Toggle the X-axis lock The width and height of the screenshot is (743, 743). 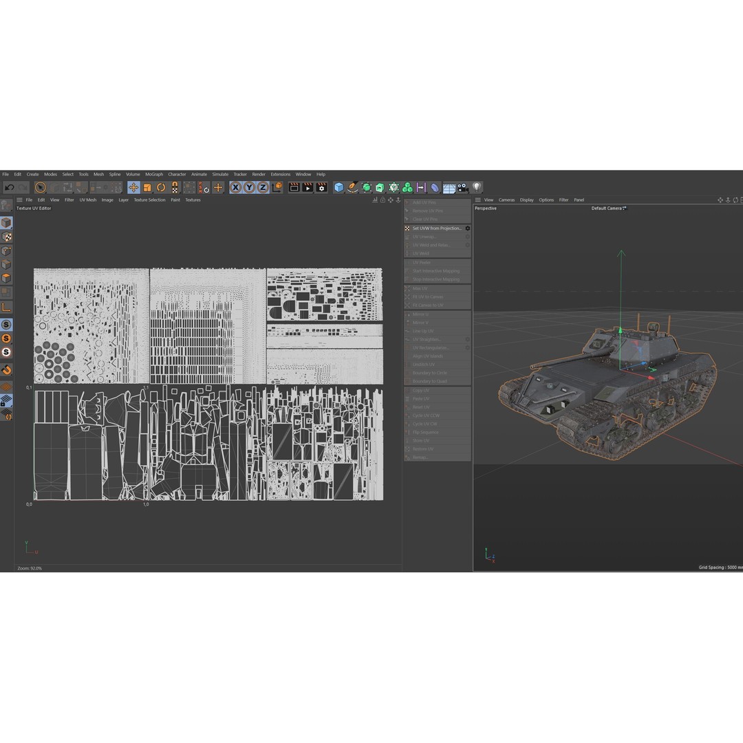click(236, 187)
